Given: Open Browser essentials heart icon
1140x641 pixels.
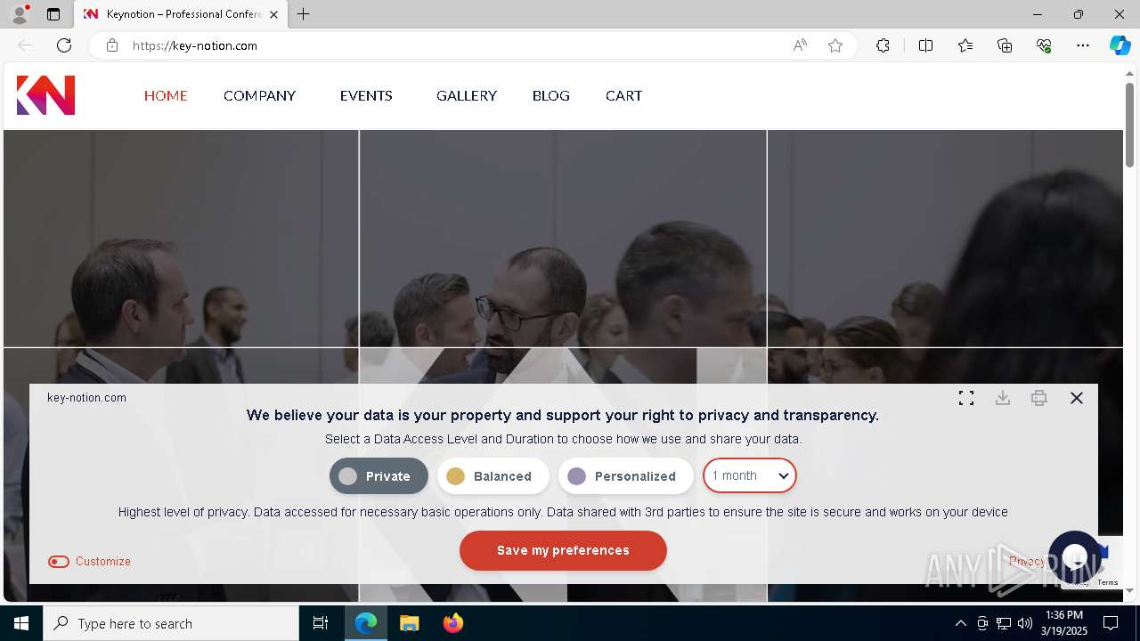Looking at the screenshot, I should pos(1044,45).
